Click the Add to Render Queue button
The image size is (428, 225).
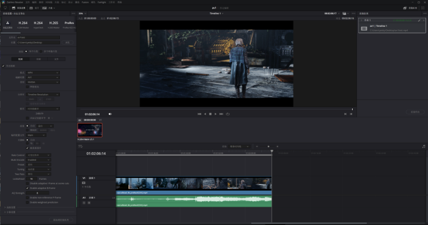coord(61,220)
